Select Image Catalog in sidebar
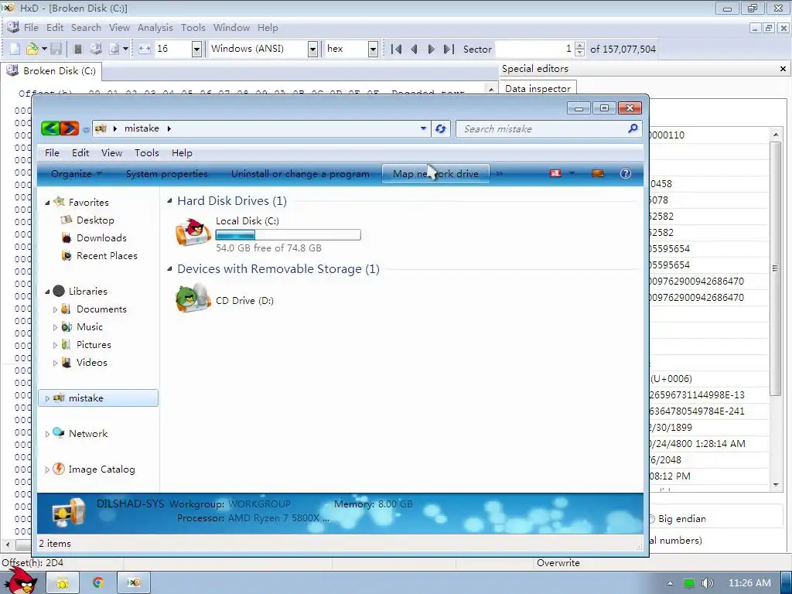This screenshot has height=594, width=792. click(101, 469)
